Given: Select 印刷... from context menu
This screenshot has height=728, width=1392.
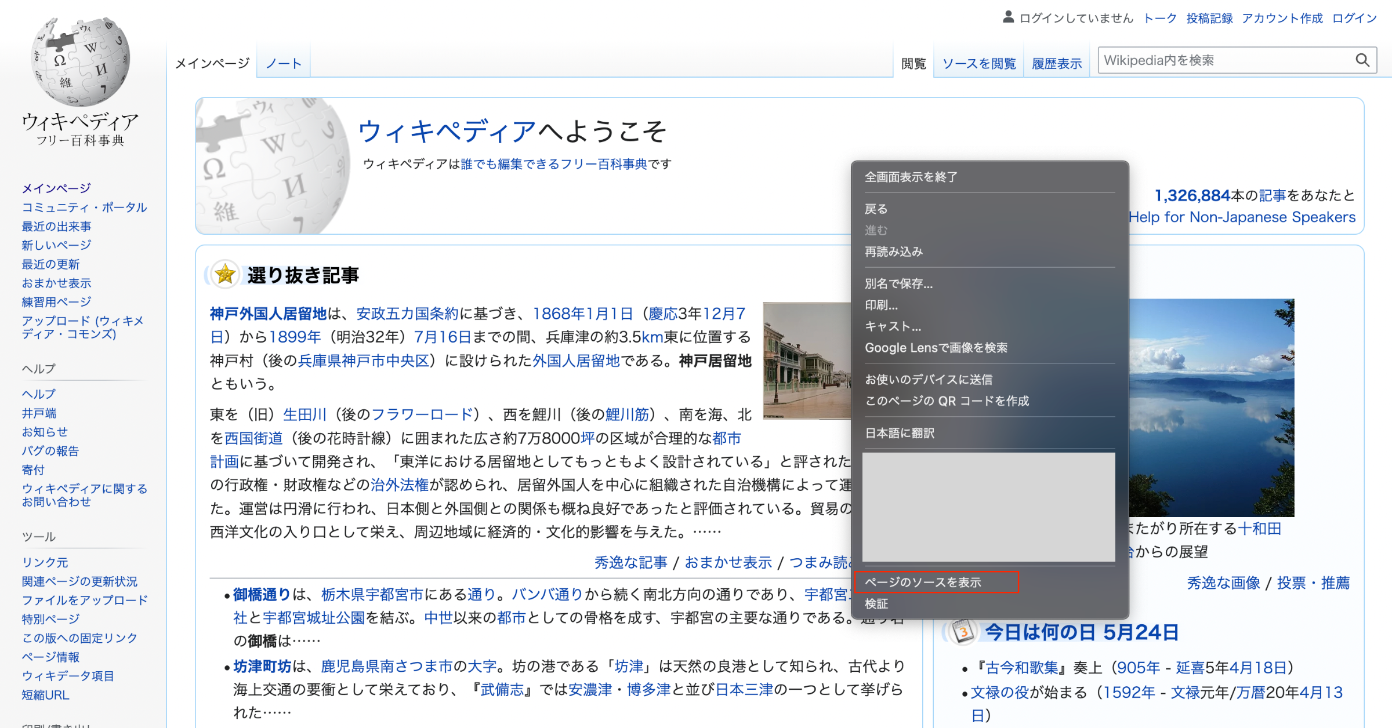Looking at the screenshot, I should (x=989, y=305).
